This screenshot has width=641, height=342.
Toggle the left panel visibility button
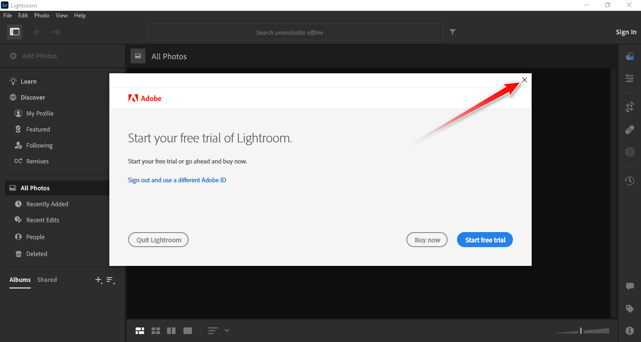(15, 32)
